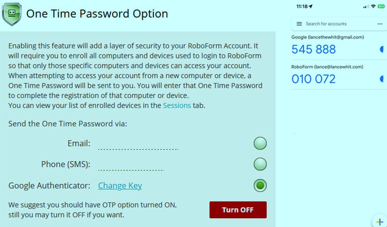Open the Sessions tab link
Viewport: 387px width, 227px height.
click(177, 105)
